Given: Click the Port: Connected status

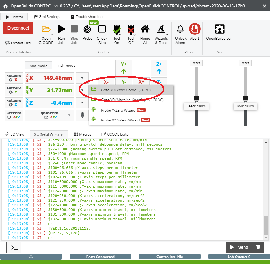Looking at the screenshot, I should [100, 257].
